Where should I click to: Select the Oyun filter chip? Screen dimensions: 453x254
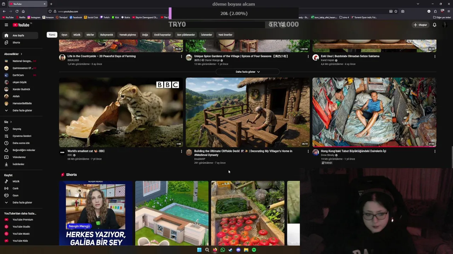pyautogui.click(x=64, y=35)
